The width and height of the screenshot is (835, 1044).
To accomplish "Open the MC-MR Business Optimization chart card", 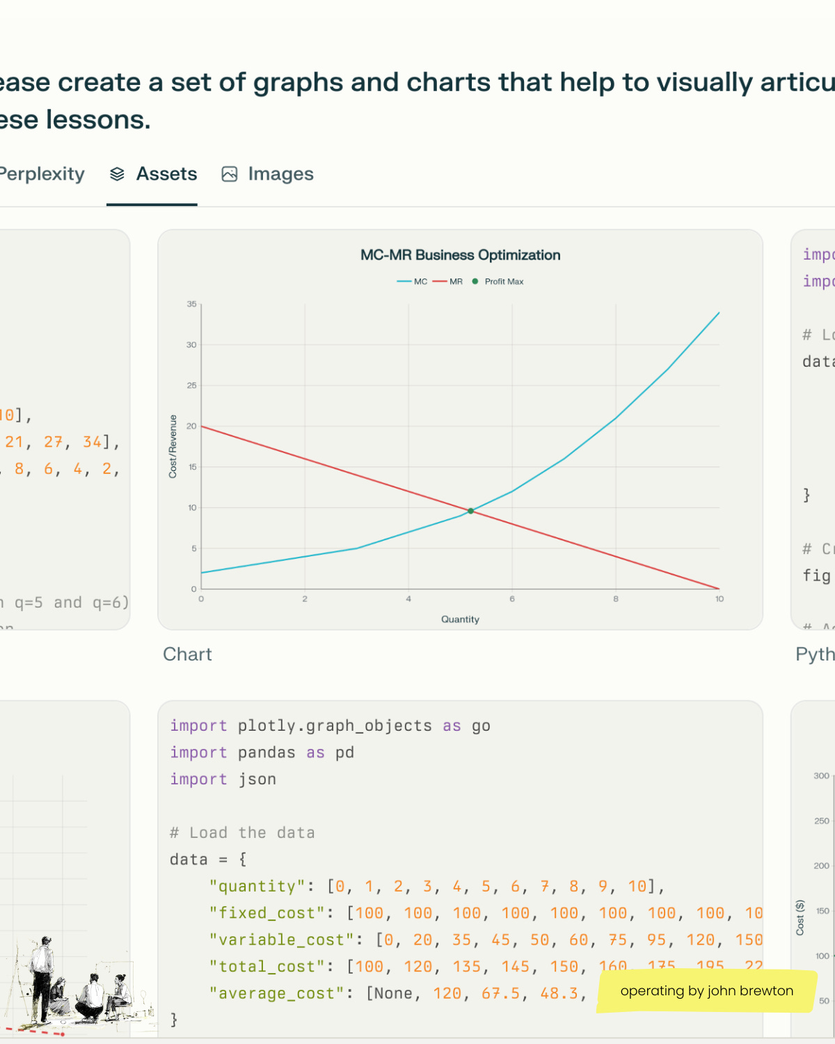I will pos(460,429).
